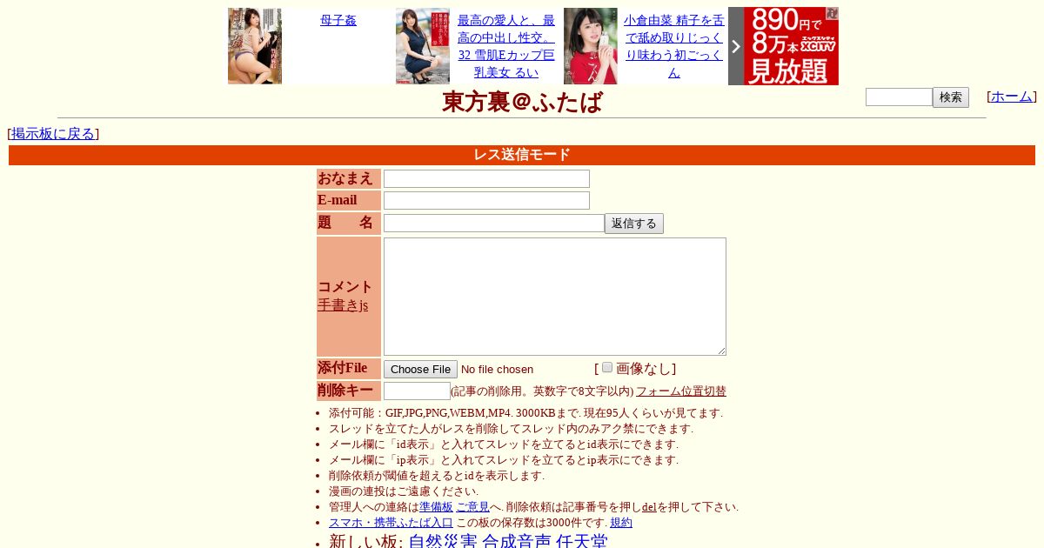
Task: Click inside the コメント text area
Action: (555, 297)
